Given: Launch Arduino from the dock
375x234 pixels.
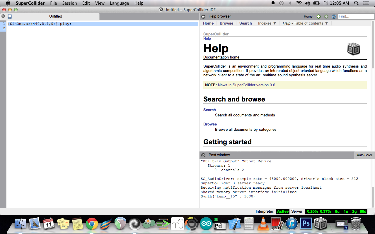Looking at the screenshot, I should point(206,224).
